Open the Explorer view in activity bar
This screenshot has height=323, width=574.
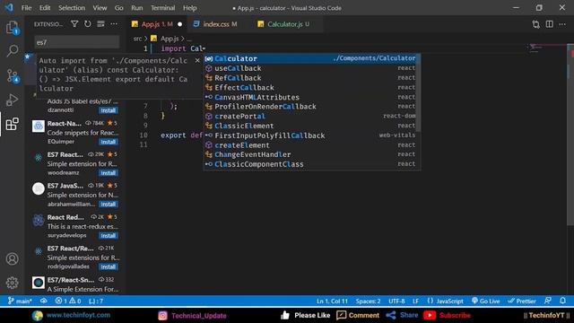(x=12, y=28)
